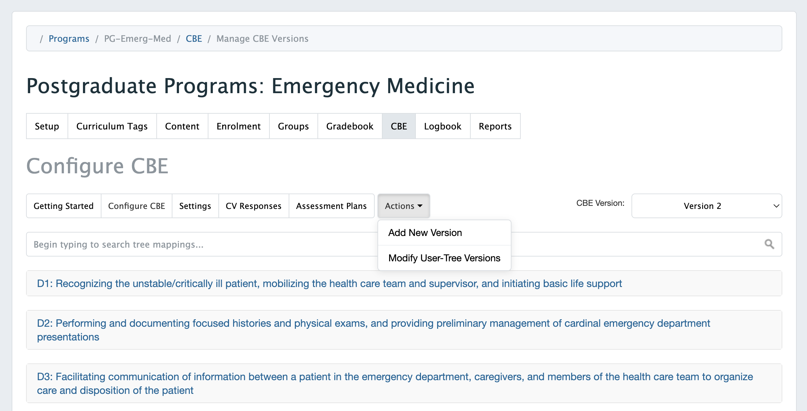Expand the D1 Recognizing unstable patient item

click(329, 284)
